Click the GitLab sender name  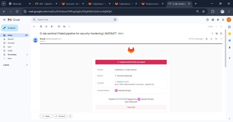point(42,39)
